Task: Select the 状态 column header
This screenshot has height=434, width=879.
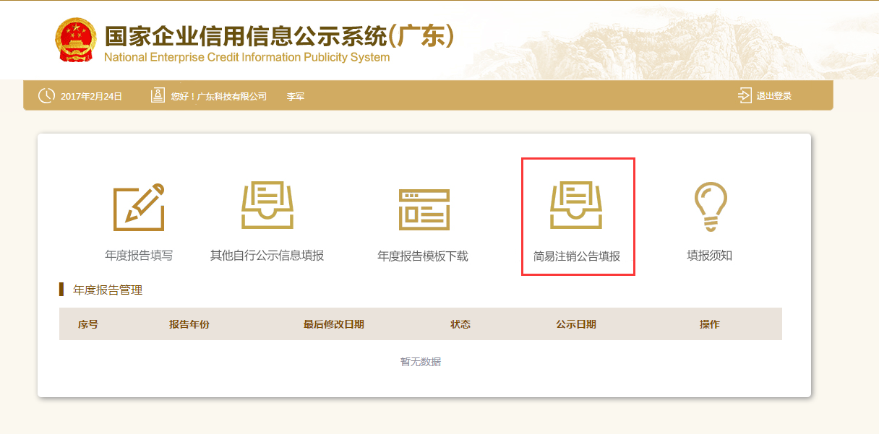Action: point(460,324)
